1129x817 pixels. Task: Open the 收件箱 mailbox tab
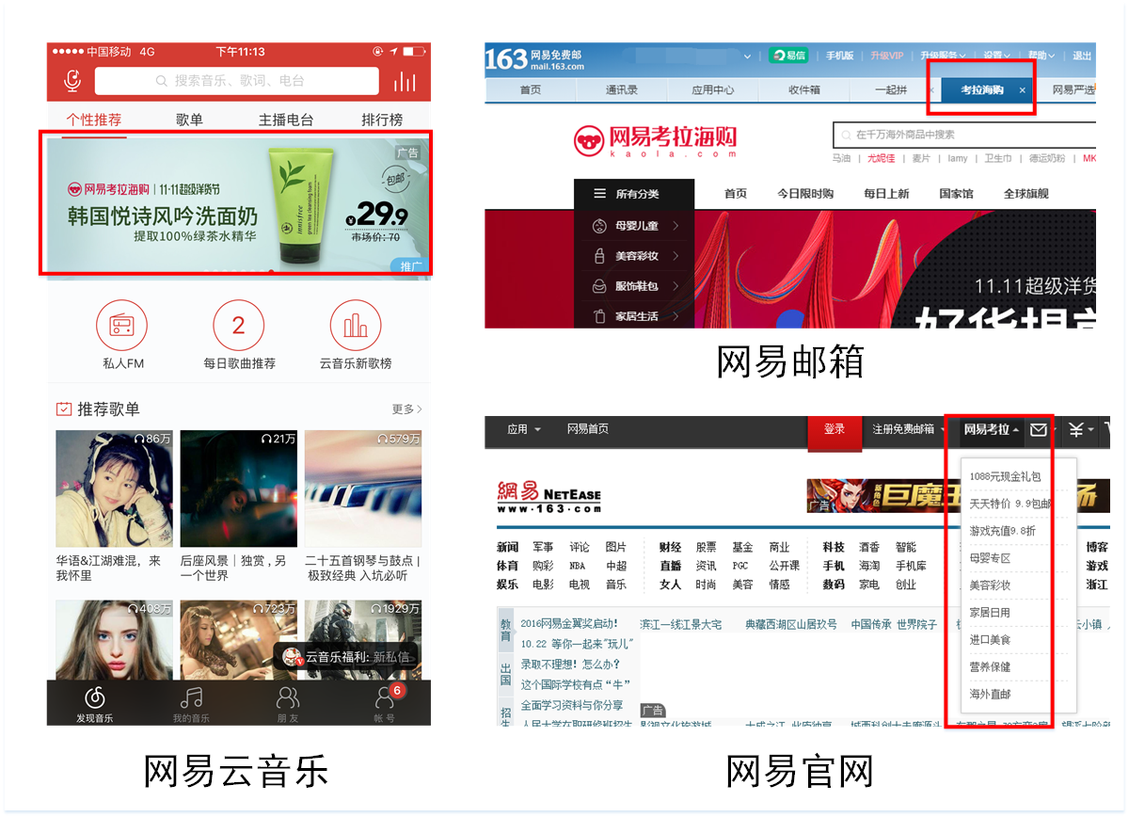[804, 90]
